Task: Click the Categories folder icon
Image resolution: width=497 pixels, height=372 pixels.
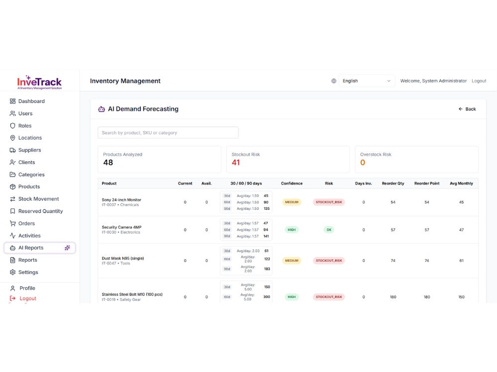Action: [13, 174]
